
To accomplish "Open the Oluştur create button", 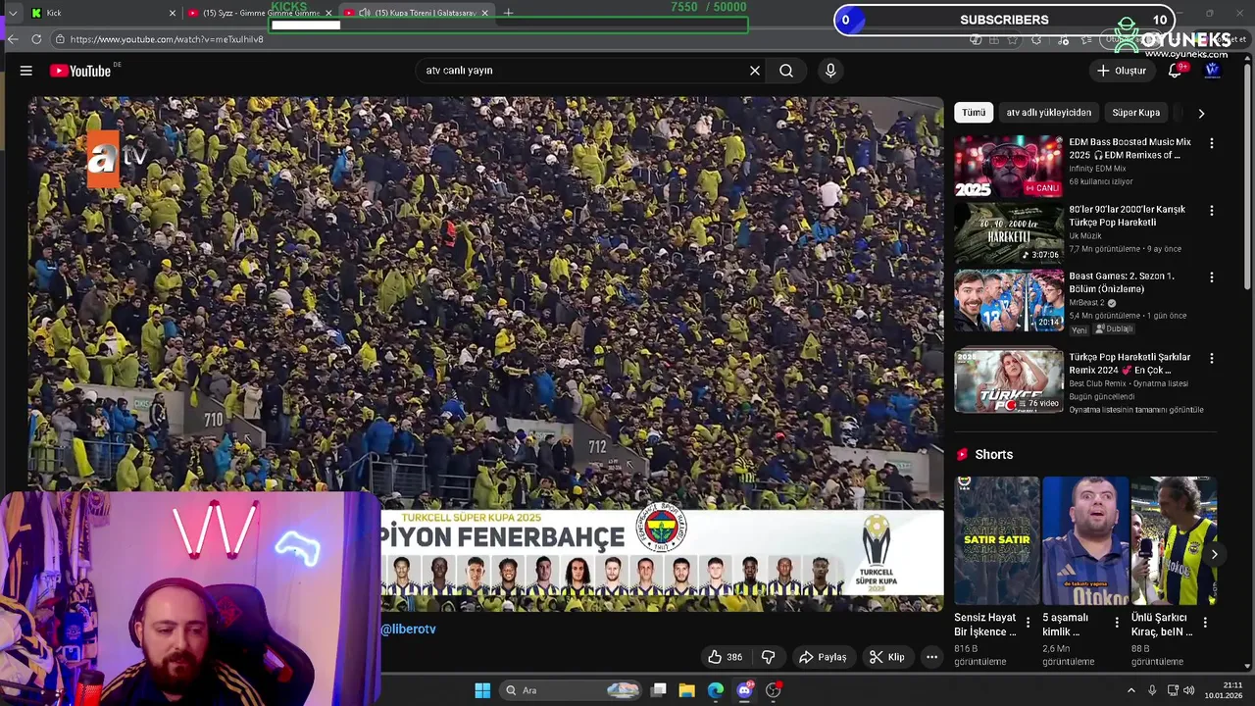I will tap(1122, 71).
